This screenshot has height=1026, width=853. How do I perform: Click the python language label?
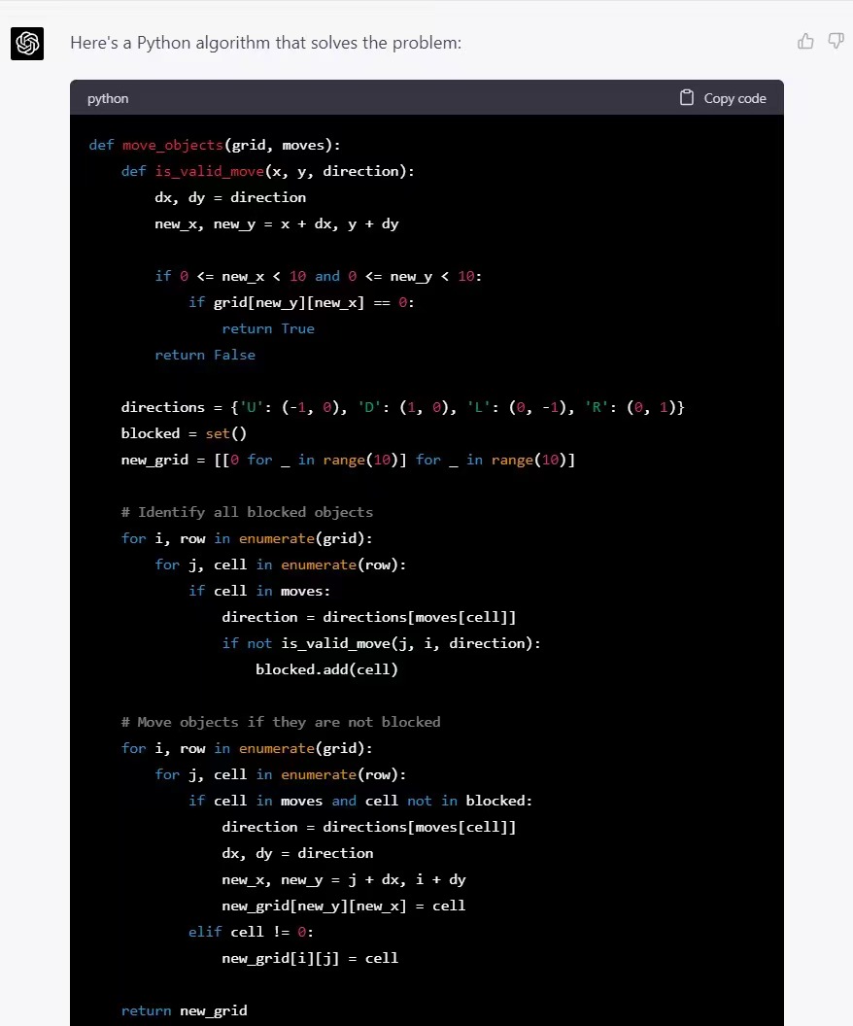108,98
